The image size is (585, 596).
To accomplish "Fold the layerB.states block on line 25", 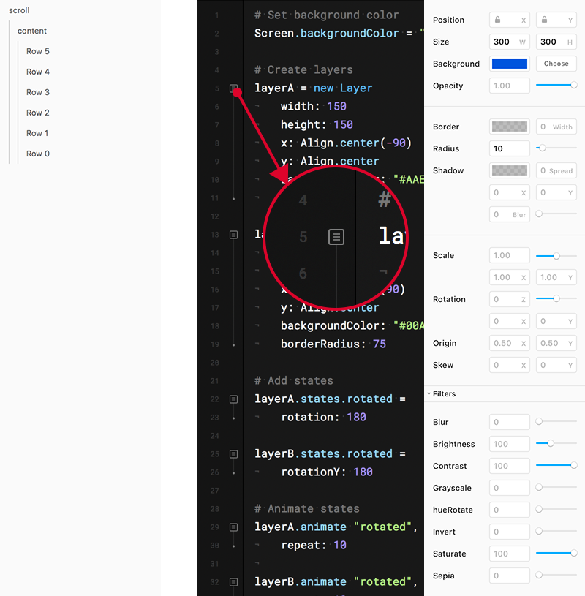I will 234,453.
